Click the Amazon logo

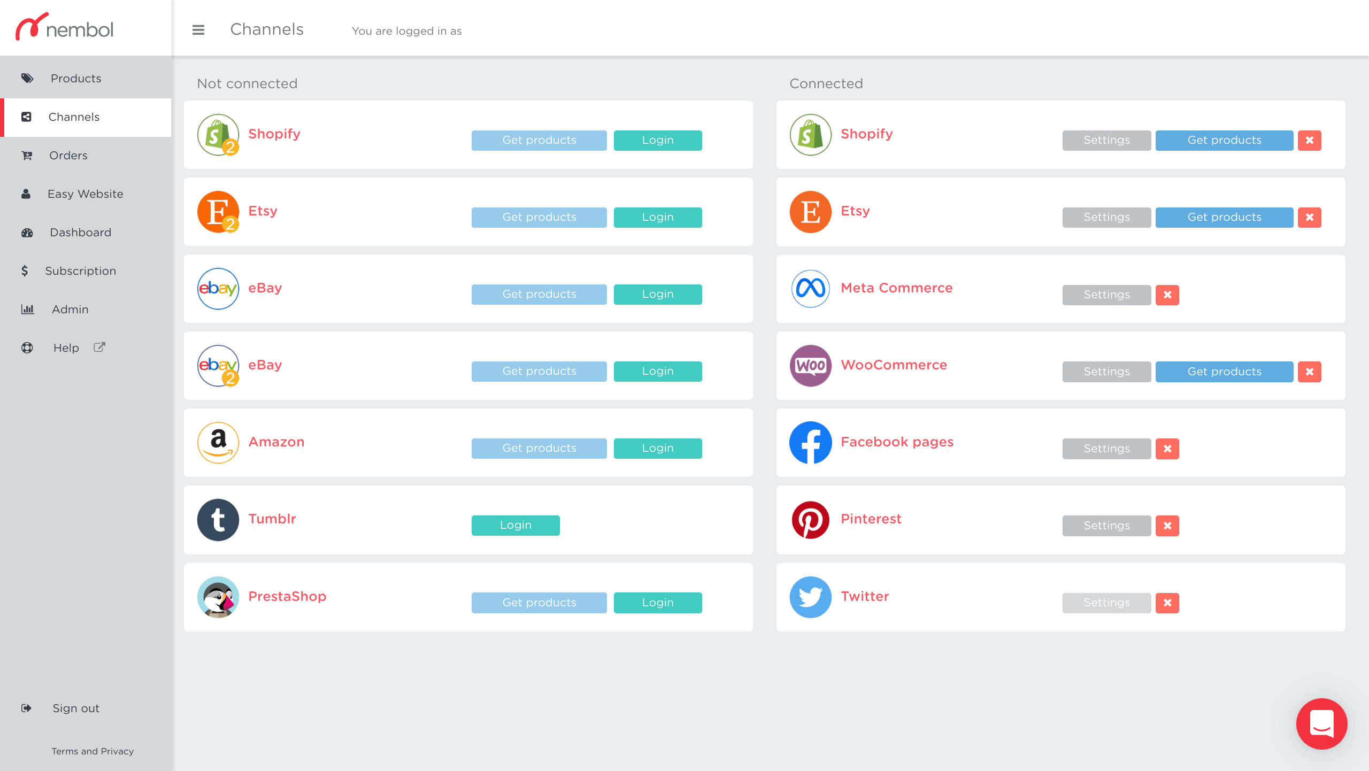[x=218, y=443]
